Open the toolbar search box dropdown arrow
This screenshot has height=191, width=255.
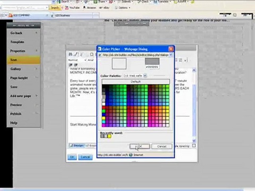[x=47, y=7]
